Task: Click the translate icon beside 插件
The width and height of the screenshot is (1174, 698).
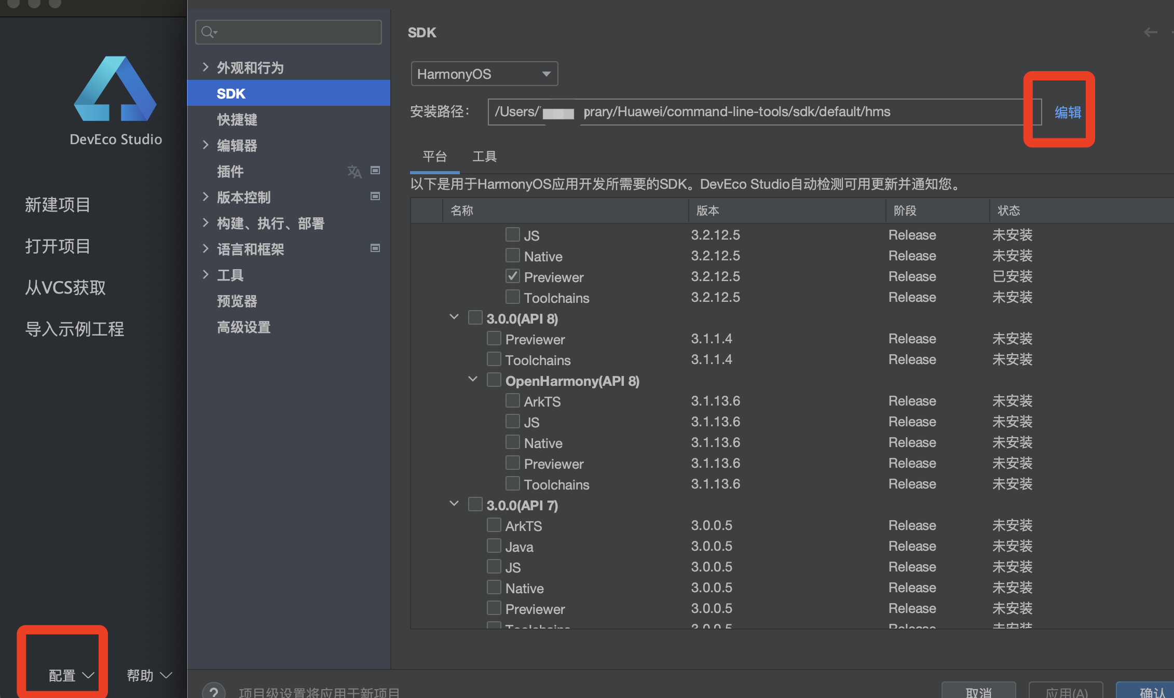Action: [x=354, y=171]
